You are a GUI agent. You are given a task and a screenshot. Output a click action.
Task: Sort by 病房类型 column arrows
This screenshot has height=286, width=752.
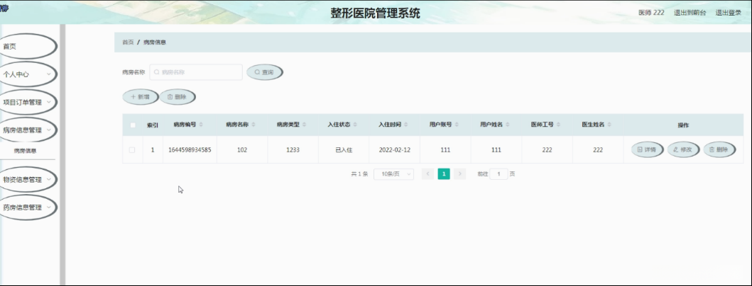point(305,125)
